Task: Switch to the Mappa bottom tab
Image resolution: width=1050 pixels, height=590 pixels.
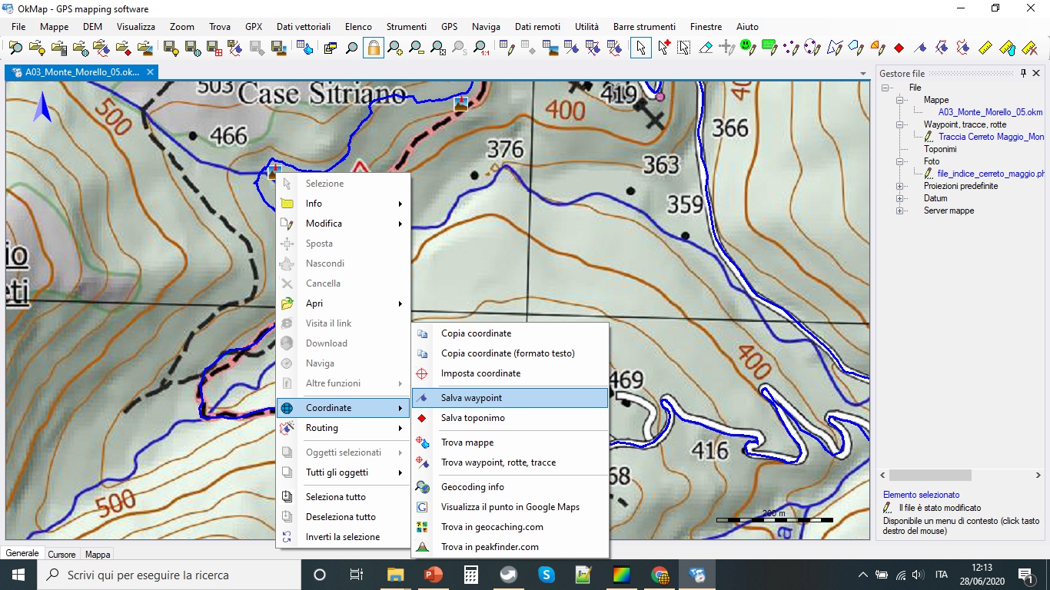Action: coord(98,554)
